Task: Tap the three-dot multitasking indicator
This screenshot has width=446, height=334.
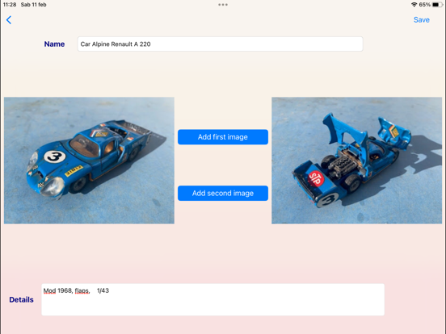Action: [x=223, y=5]
